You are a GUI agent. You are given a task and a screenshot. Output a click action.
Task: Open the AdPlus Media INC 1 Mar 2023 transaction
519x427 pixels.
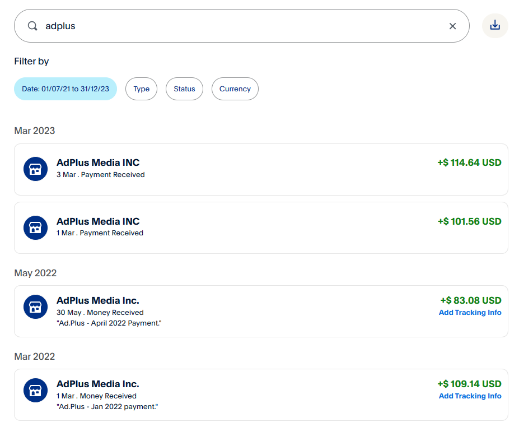(x=261, y=228)
